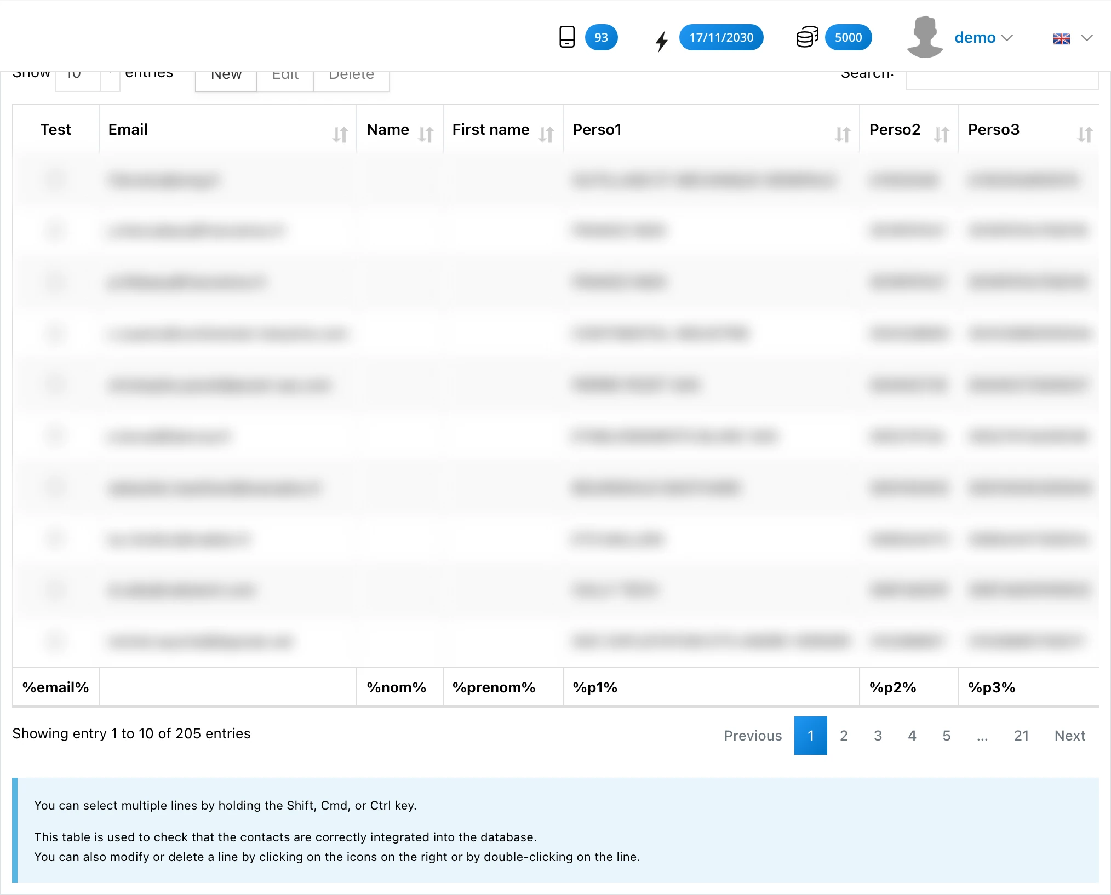The height and width of the screenshot is (895, 1111).
Task: Check the box on the fifth contact row
Action: [x=55, y=385]
